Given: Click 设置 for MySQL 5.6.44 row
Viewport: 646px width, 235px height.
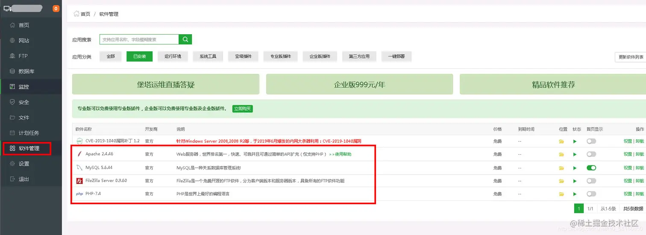Looking at the screenshot, I should pyautogui.click(x=628, y=168).
